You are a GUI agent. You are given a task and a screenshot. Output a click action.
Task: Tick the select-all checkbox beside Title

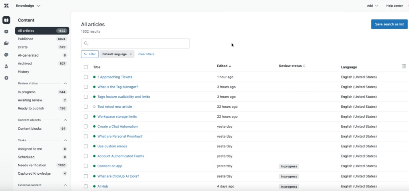[86, 67]
